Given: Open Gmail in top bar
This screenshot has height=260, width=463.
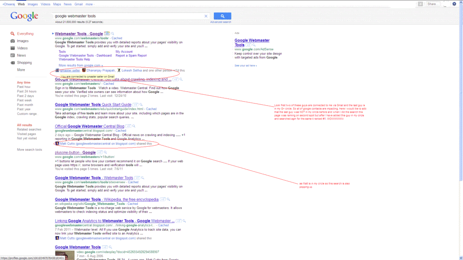Looking at the screenshot, I should click(x=79, y=4).
